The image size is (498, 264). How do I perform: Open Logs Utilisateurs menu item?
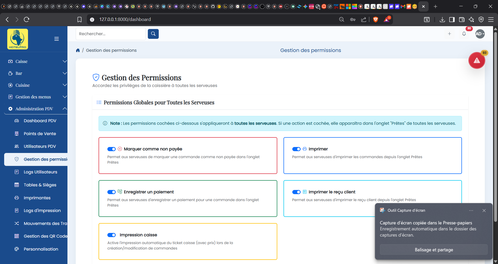click(x=36, y=172)
